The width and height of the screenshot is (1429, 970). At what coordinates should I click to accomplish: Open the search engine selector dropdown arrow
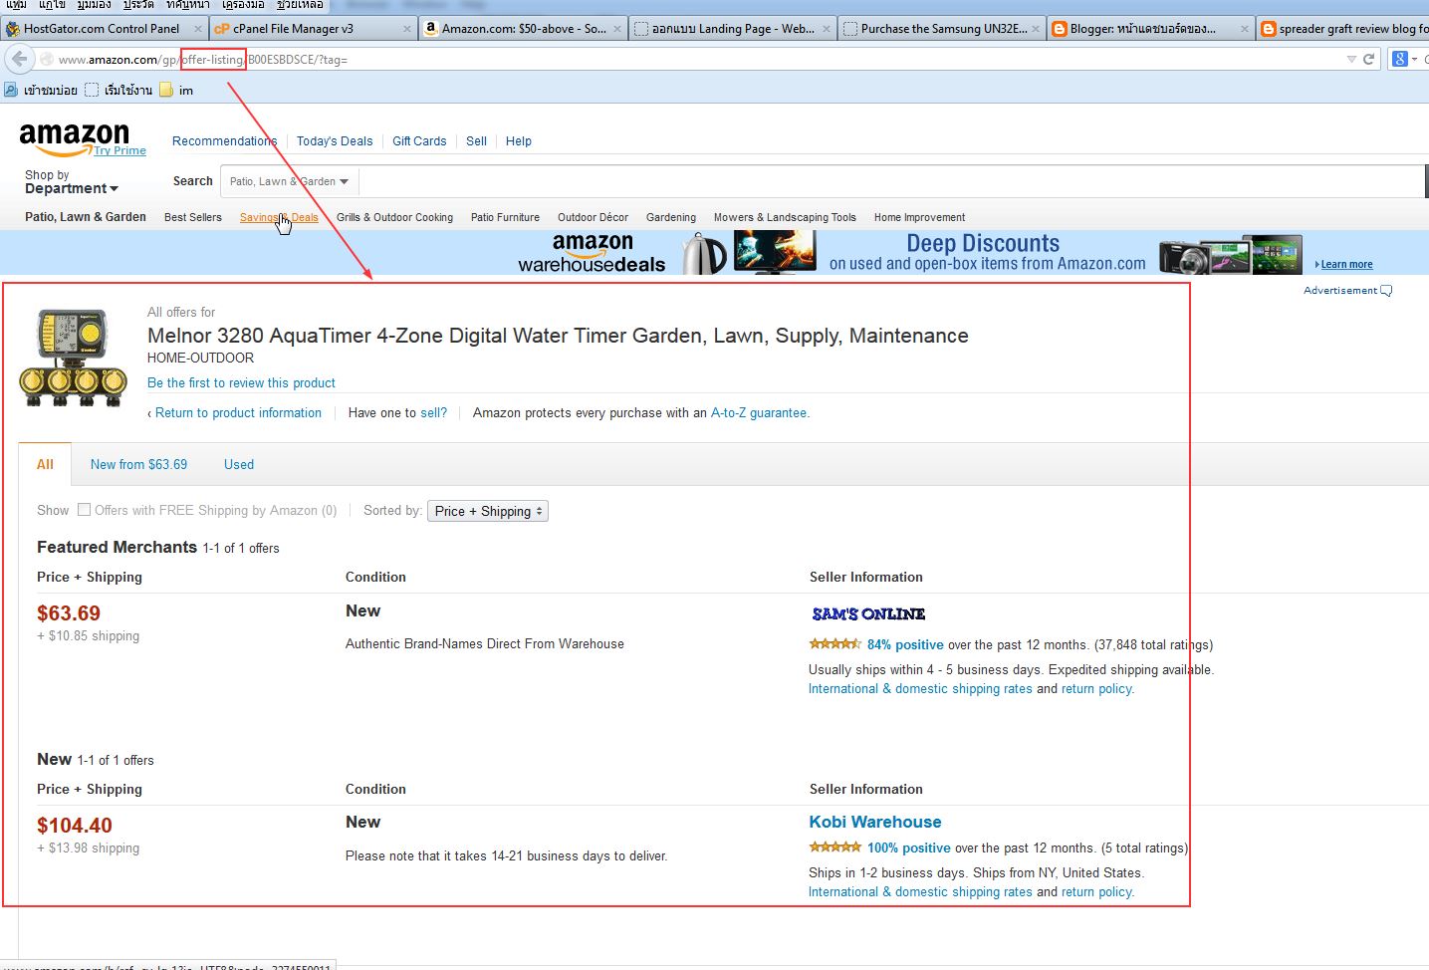1414,60
